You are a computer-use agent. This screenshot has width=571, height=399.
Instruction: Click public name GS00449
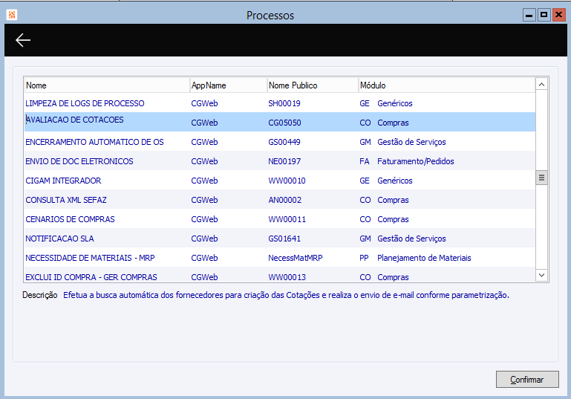tap(284, 142)
